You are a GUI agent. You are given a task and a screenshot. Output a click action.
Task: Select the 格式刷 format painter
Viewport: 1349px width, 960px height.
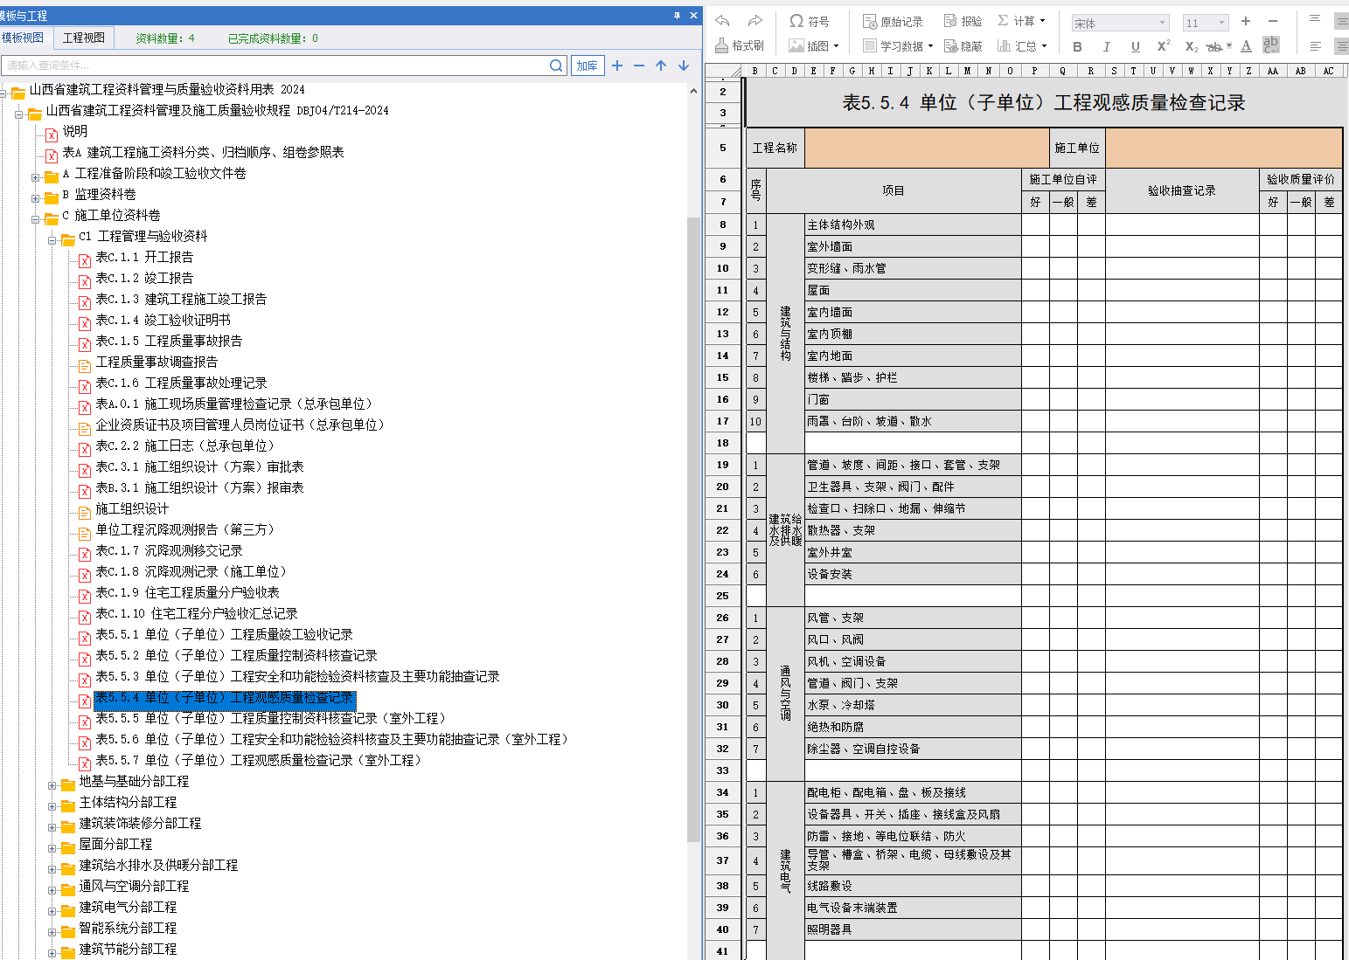[x=740, y=45]
